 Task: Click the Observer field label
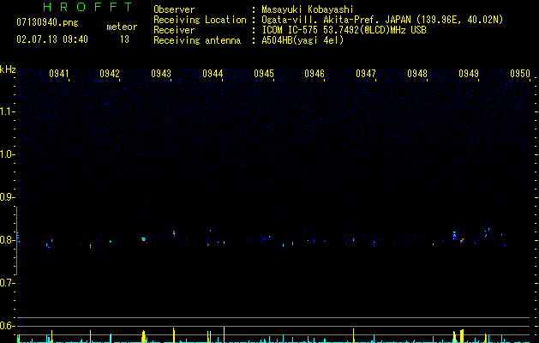pos(174,9)
